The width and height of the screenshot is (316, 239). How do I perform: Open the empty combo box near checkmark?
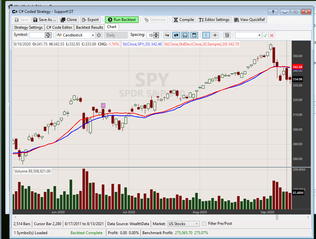[x=248, y=35]
